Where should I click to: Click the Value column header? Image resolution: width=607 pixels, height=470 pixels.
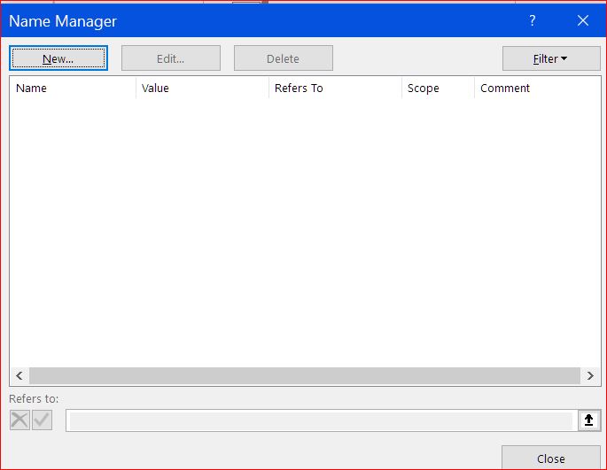click(x=202, y=89)
